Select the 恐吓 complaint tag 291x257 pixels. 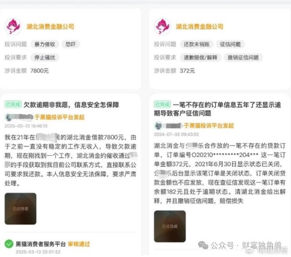click(71, 44)
